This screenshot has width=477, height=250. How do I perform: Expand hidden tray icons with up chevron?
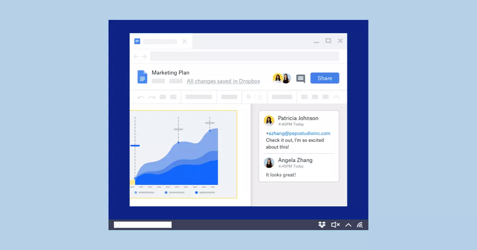pyautogui.click(x=348, y=225)
